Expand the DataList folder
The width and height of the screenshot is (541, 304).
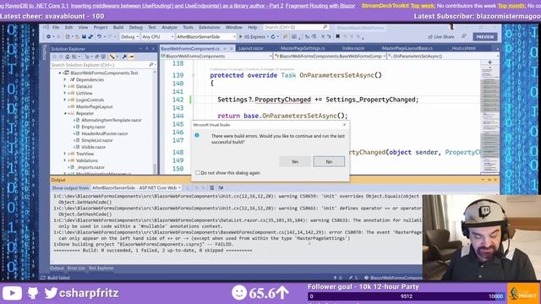(65, 86)
